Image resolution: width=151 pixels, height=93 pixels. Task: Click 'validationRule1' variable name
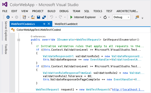[87, 56]
